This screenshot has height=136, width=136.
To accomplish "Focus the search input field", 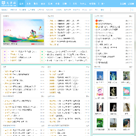I will pyautogui.click(x=121, y=10).
